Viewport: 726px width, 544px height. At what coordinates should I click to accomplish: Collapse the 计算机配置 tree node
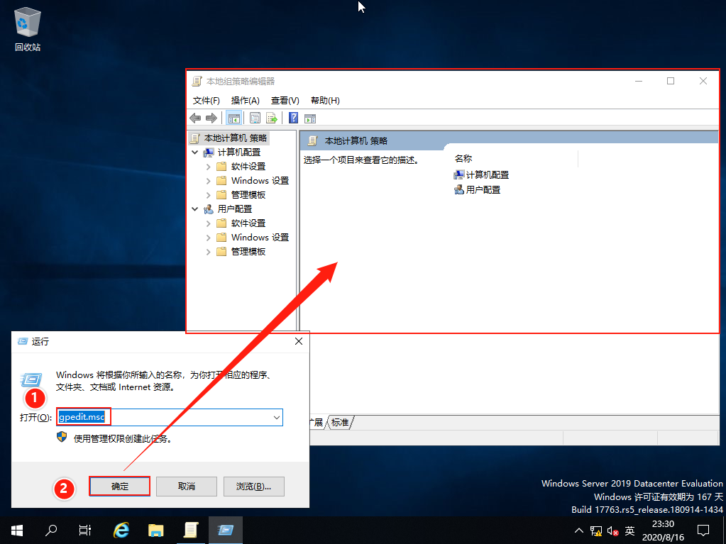coord(195,152)
